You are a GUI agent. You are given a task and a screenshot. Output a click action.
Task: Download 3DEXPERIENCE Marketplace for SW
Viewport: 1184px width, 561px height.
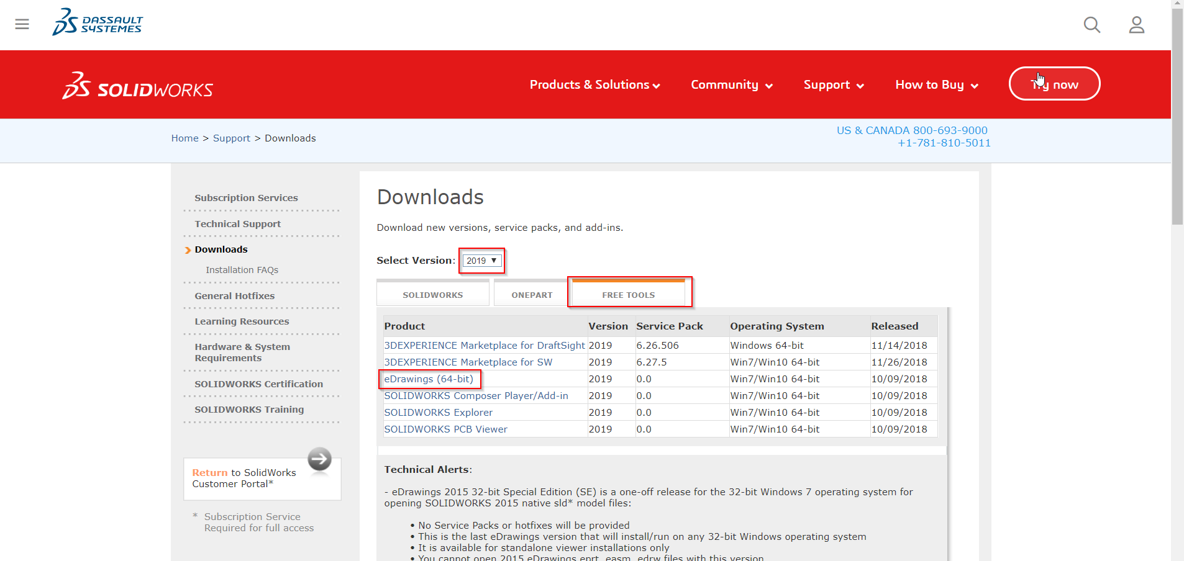(468, 362)
